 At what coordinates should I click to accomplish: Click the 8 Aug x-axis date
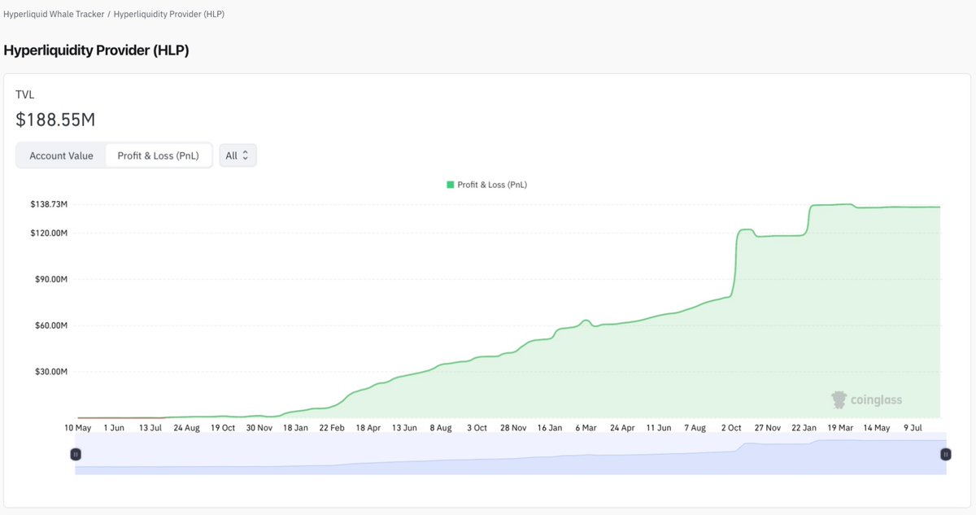click(x=441, y=427)
